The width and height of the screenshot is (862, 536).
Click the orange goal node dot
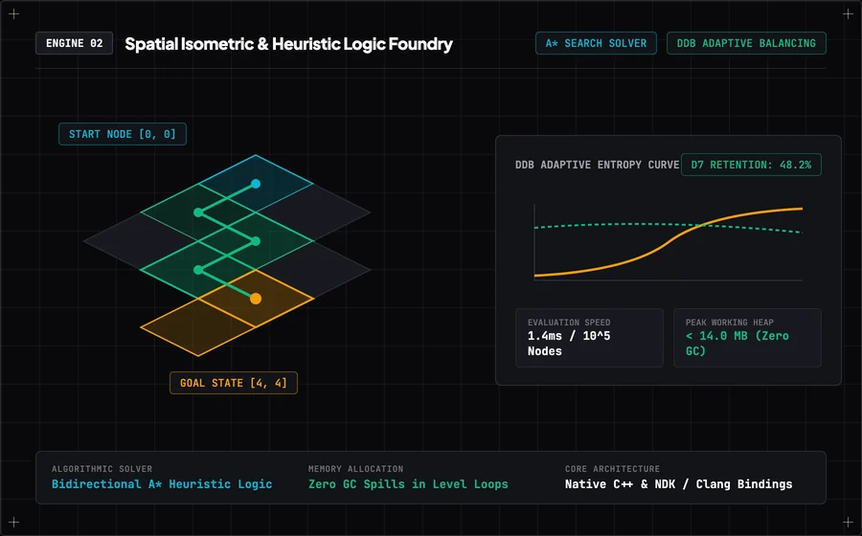(256, 299)
